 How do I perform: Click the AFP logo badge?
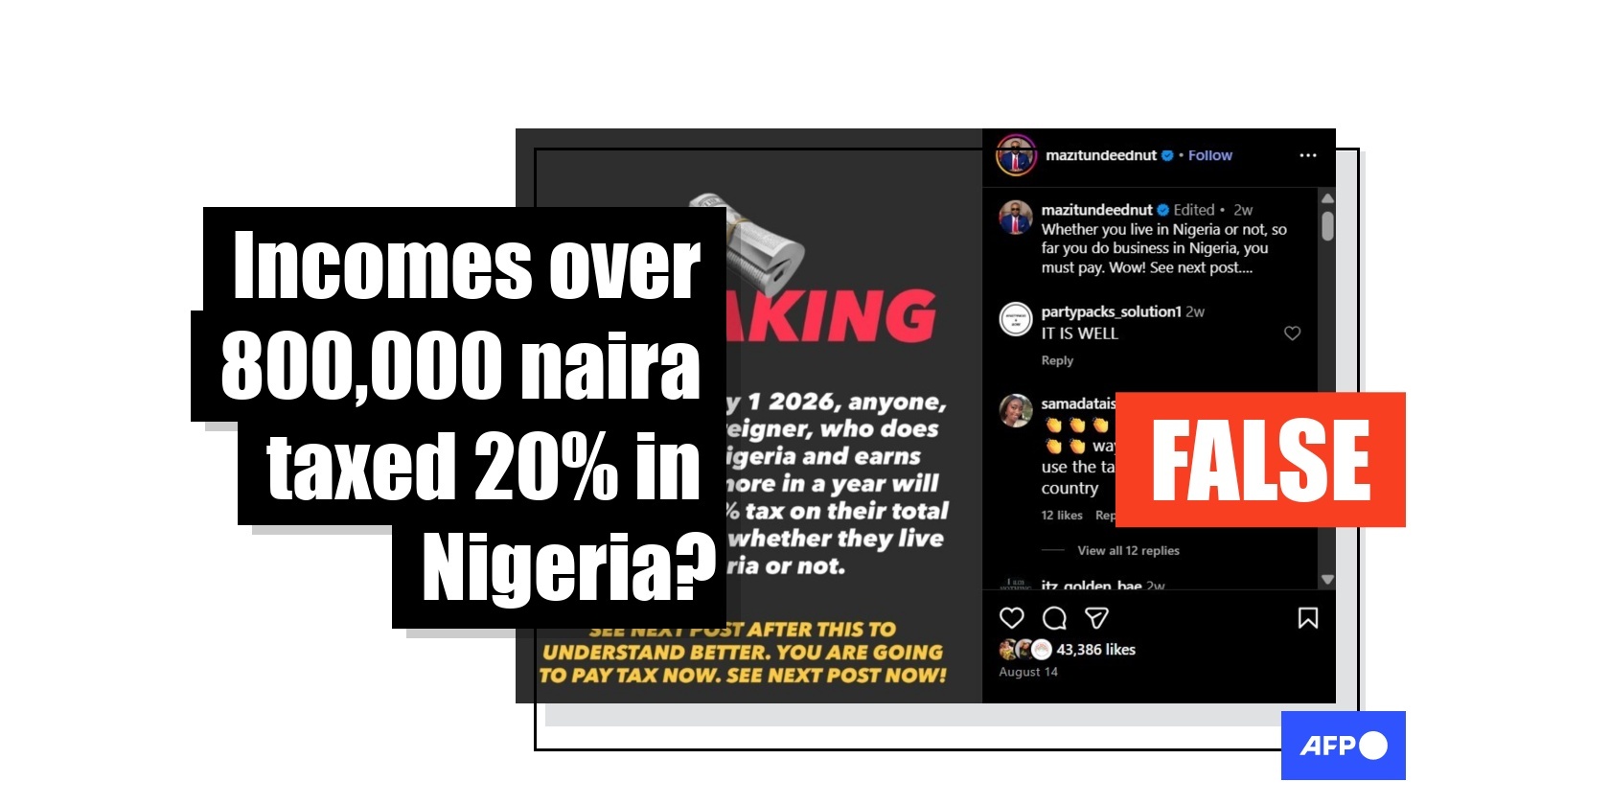[1344, 746]
